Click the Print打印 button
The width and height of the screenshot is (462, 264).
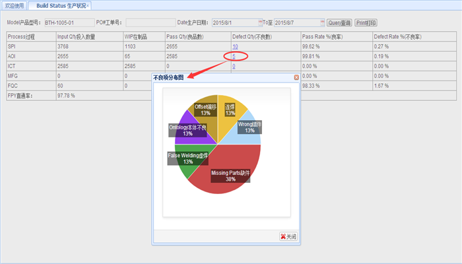click(366, 22)
